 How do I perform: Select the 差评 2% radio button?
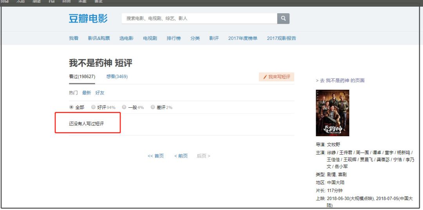(x=153, y=107)
